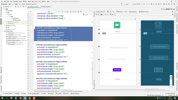Collapse the java folder
The height and width of the screenshot is (100, 178).
5,12
